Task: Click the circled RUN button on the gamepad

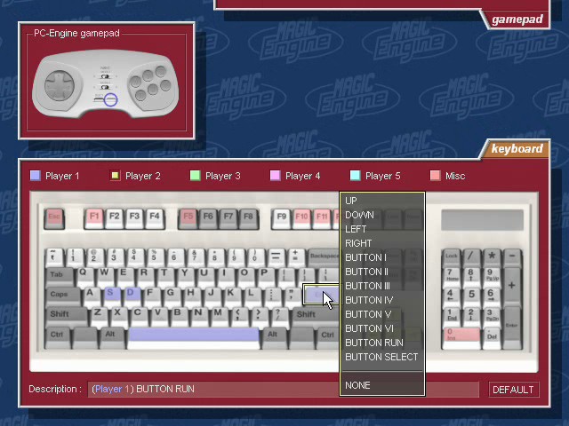Action: 110,99
